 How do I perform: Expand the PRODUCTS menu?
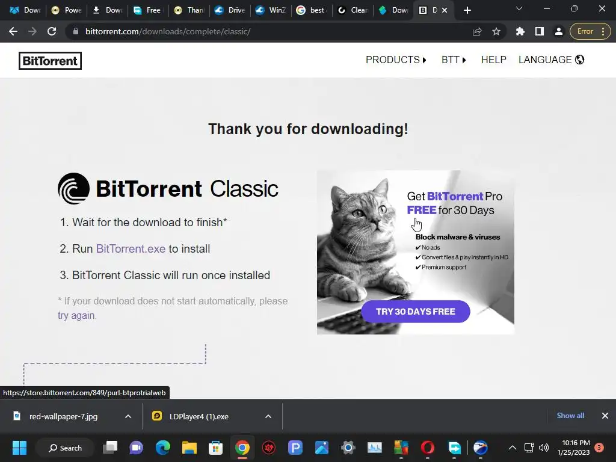[396, 60]
